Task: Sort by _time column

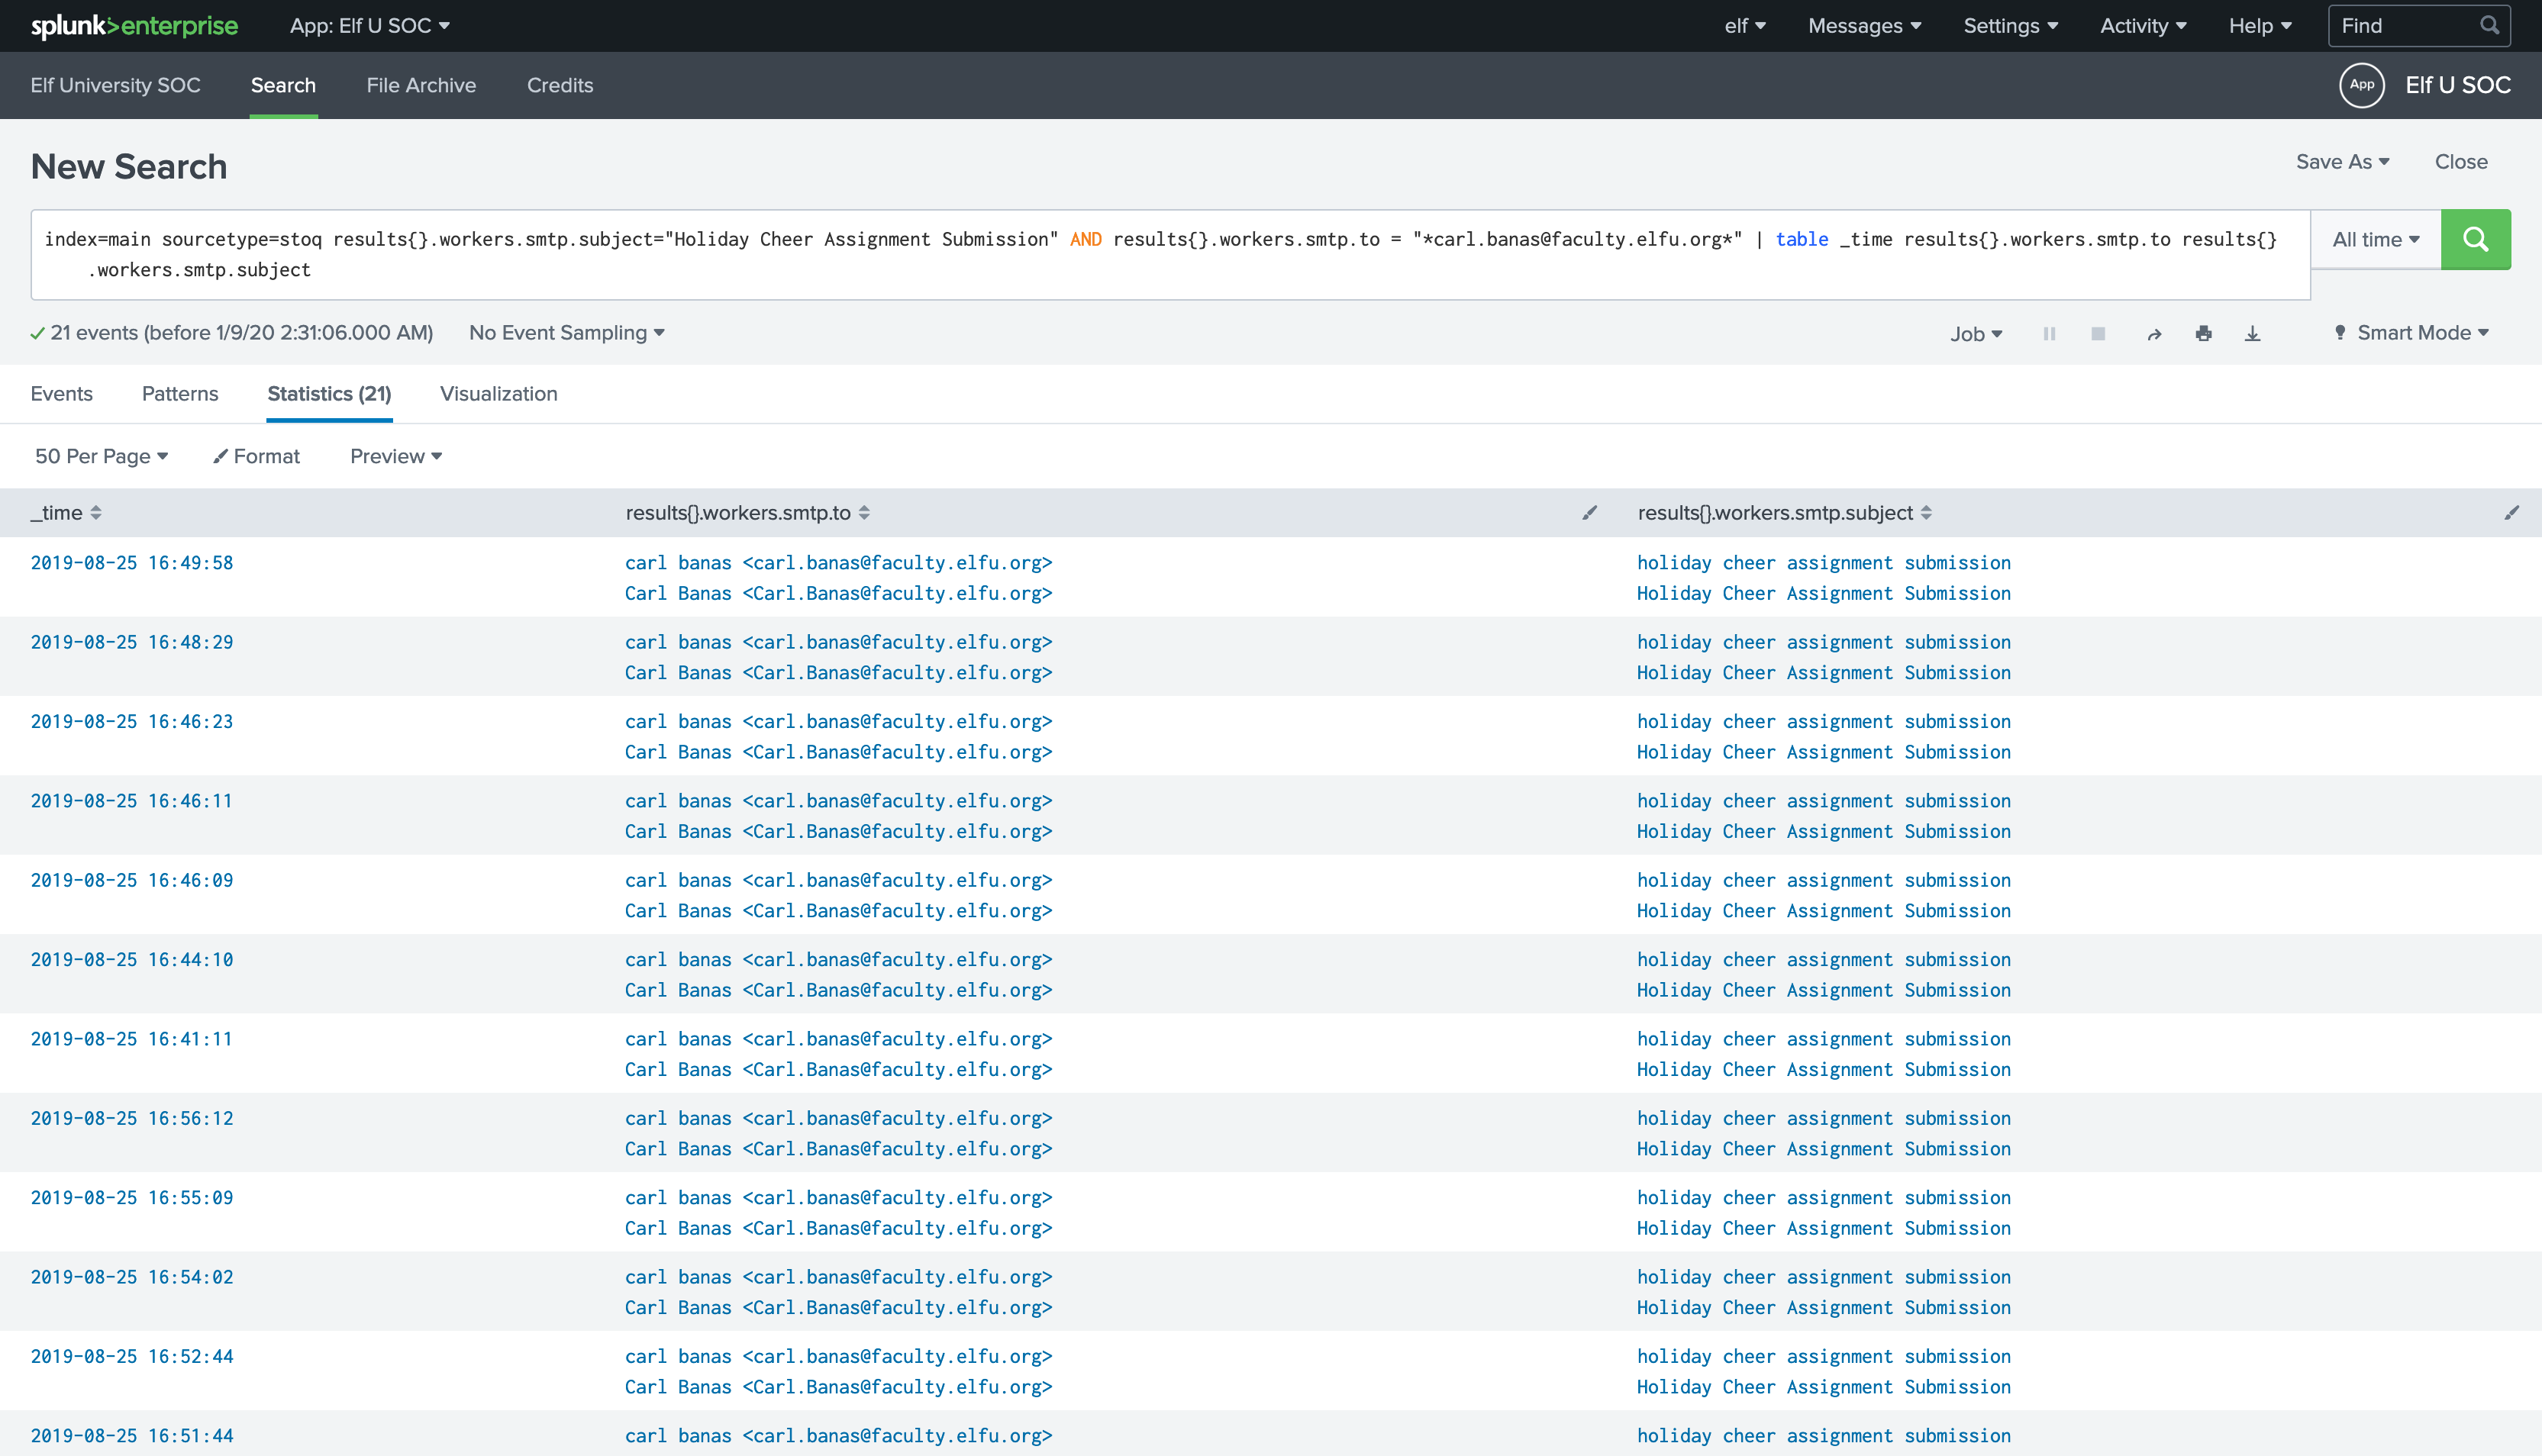Action: pos(66,513)
